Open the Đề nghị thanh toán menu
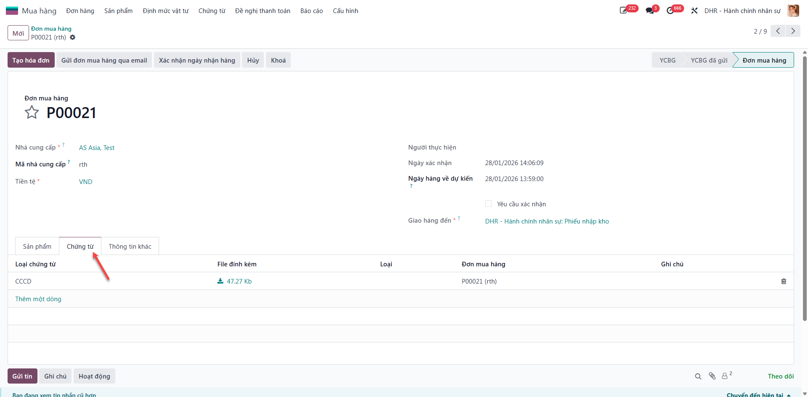The height and width of the screenshot is (397, 808). (263, 11)
